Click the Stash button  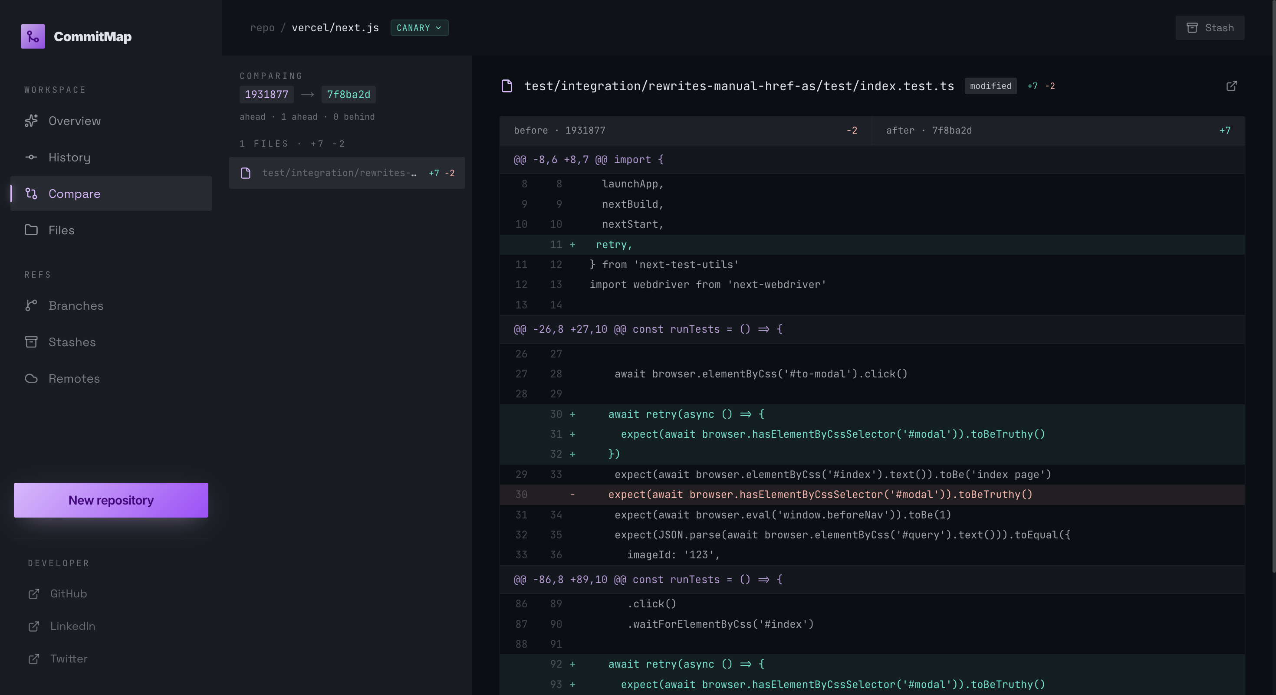coord(1210,28)
